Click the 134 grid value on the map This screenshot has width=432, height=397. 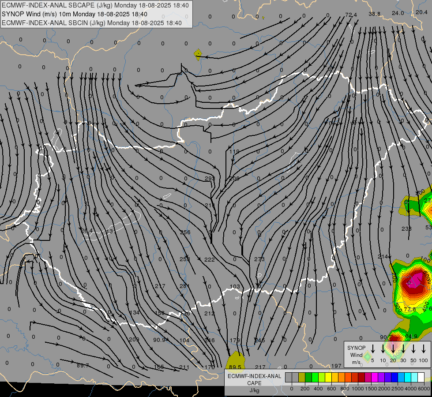(x=134, y=313)
